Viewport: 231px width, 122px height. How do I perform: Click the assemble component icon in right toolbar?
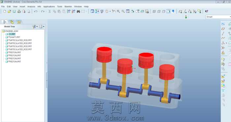(x=223, y=76)
